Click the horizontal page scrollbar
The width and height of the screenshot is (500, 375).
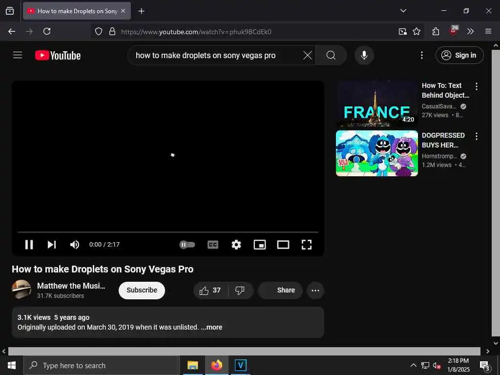point(244,351)
